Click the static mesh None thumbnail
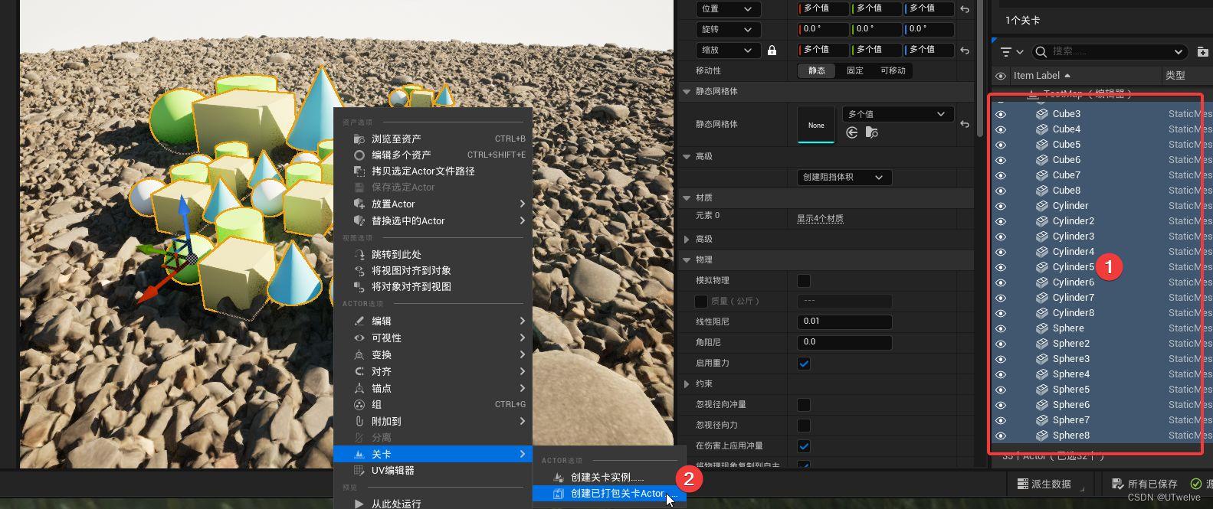Image resolution: width=1213 pixels, height=509 pixels. point(816,124)
